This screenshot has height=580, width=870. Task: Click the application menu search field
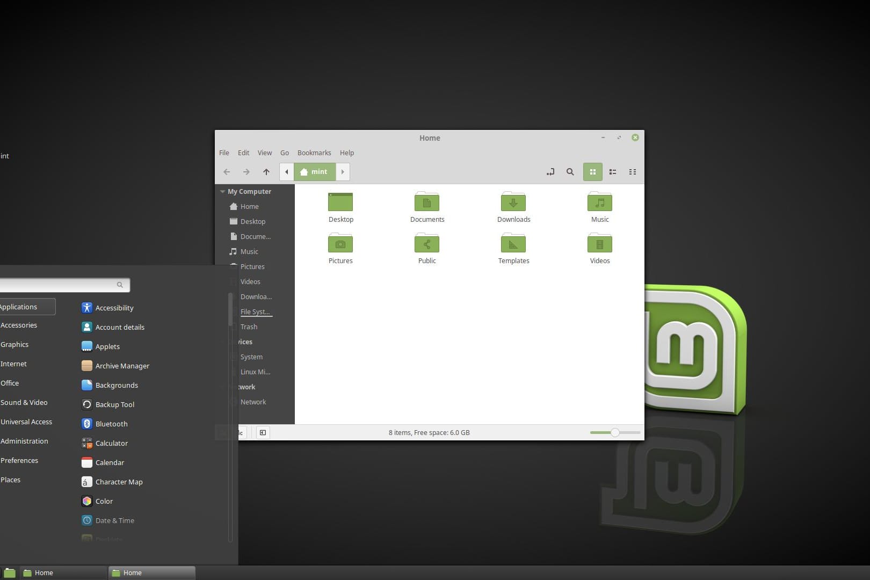(x=64, y=285)
